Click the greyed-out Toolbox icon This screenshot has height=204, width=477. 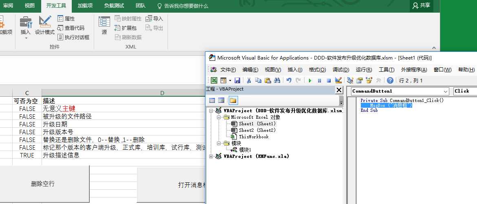coord(378,80)
